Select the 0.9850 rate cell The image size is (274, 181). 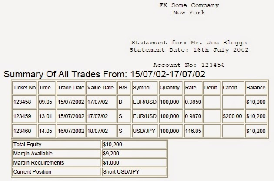(193, 102)
